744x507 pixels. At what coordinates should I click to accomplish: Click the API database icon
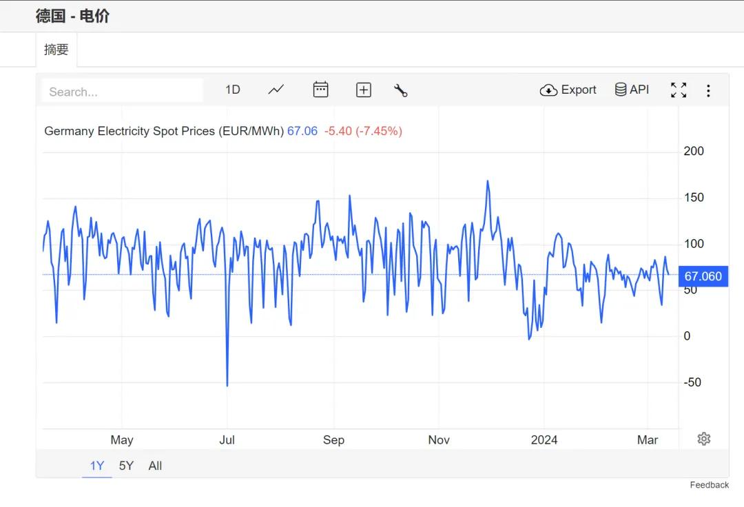click(x=620, y=90)
